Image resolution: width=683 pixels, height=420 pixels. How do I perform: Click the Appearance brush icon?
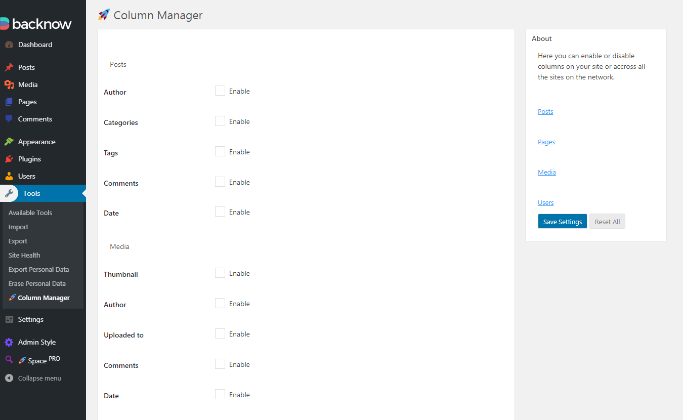pyautogui.click(x=9, y=142)
